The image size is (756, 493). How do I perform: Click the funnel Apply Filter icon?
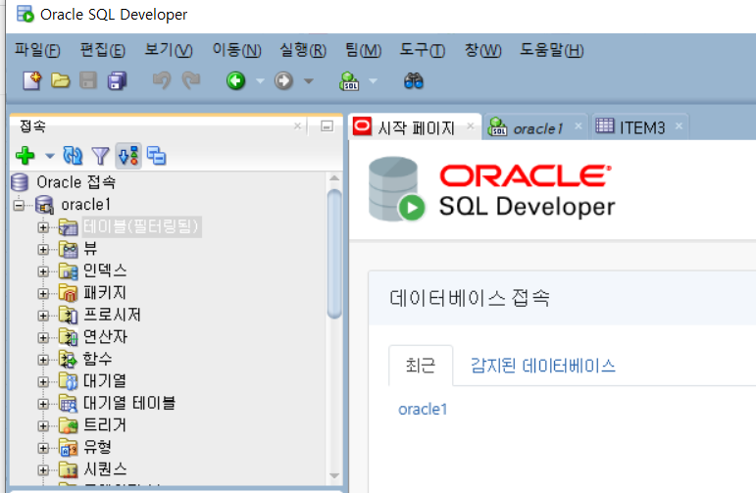(100, 156)
